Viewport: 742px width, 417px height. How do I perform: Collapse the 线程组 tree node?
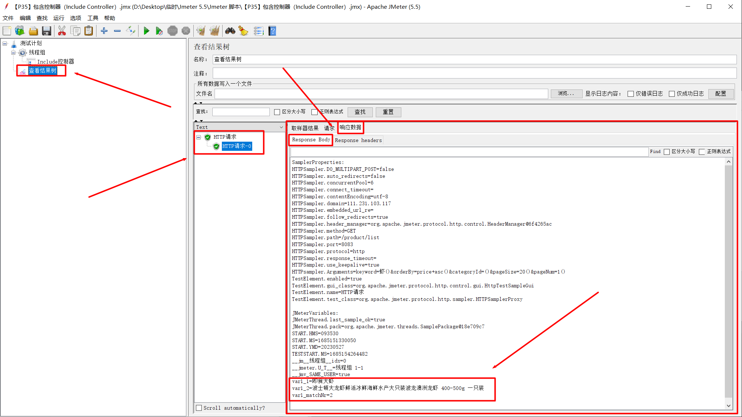coord(14,53)
